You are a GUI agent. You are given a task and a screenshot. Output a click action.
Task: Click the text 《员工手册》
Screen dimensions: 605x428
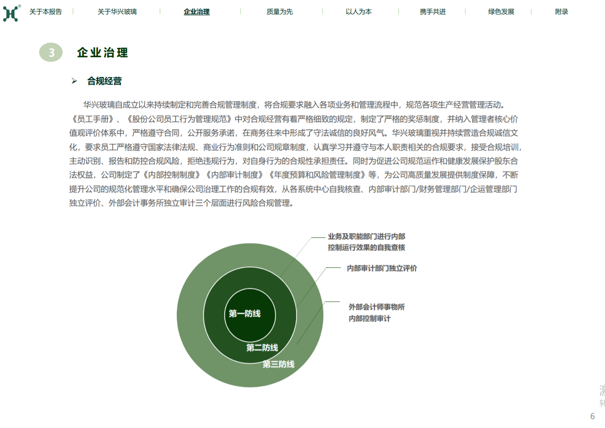93,119
